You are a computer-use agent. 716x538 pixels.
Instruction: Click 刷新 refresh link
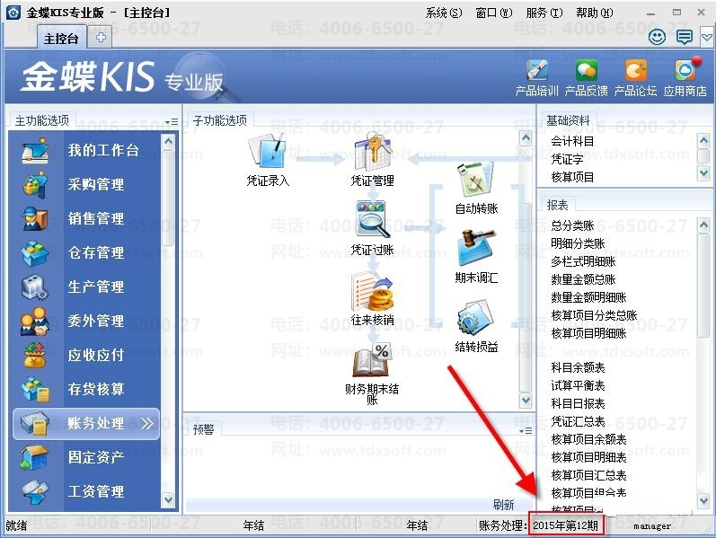pos(504,505)
